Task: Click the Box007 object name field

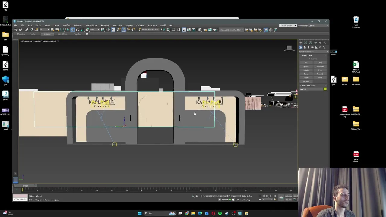Action: [x=311, y=89]
